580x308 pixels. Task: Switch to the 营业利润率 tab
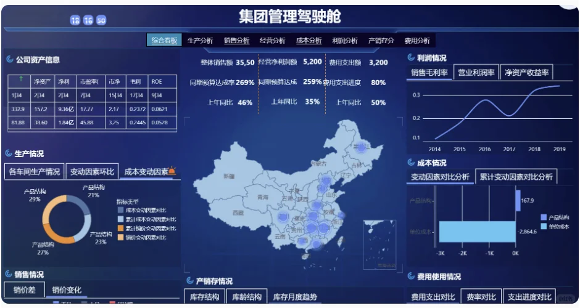pos(476,73)
